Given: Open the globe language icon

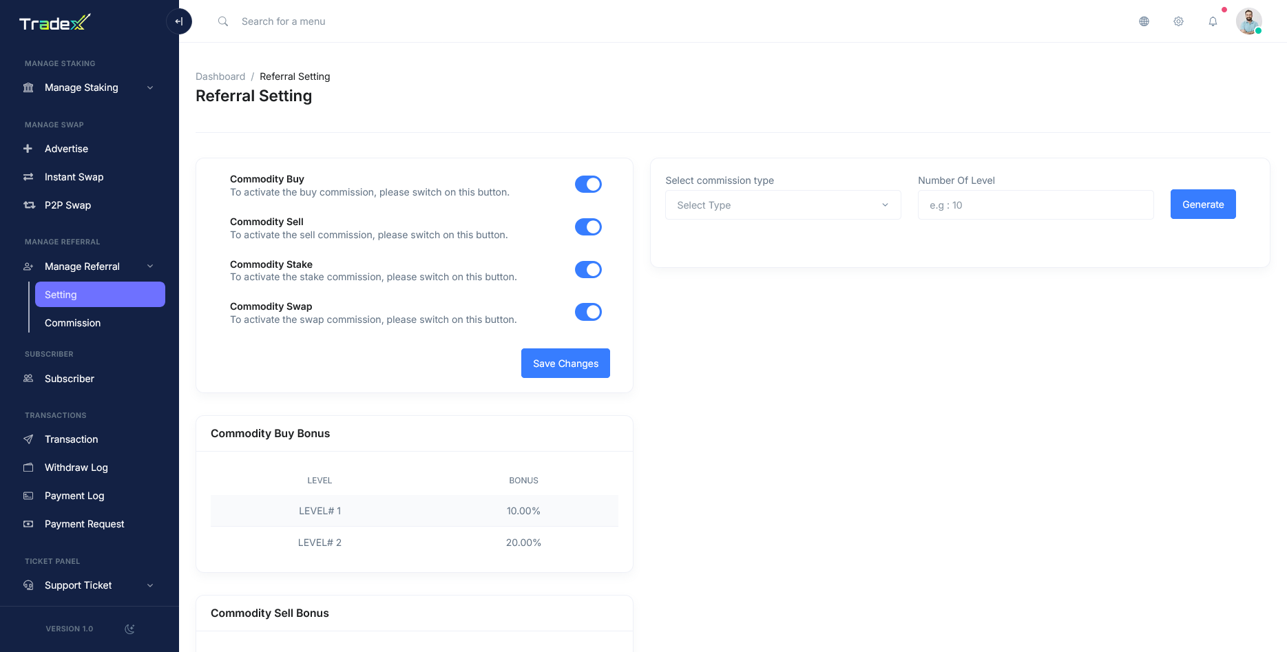Looking at the screenshot, I should 1144,21.
